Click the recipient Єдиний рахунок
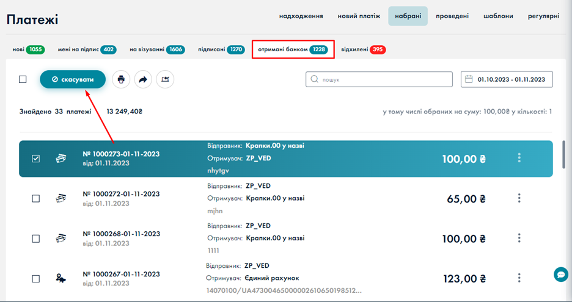The height and width of the screenshot is (302, 572). [271, 278]
